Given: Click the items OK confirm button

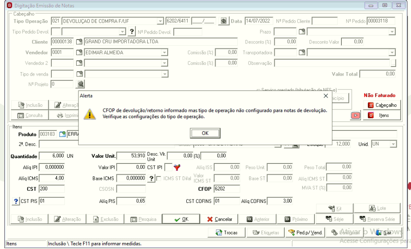Looking at the screenshot, I should pyautogui.click(x=181, y=219).
